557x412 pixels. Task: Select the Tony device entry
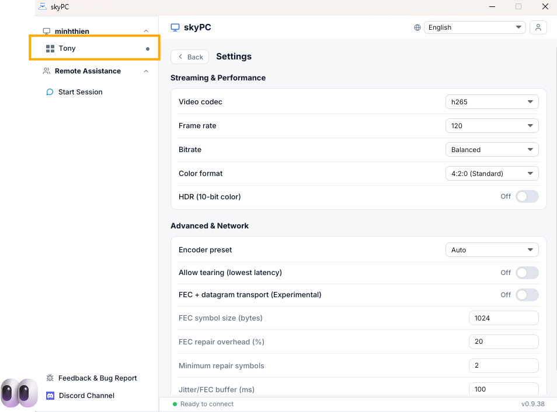(95, 48)
